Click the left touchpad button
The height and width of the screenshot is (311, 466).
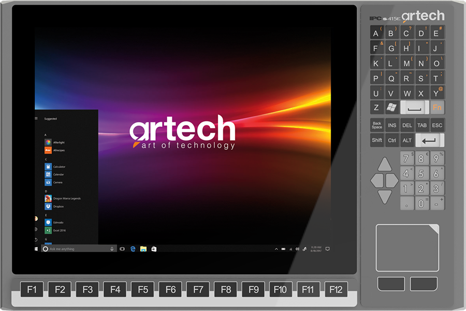click(x=391, y=284)
